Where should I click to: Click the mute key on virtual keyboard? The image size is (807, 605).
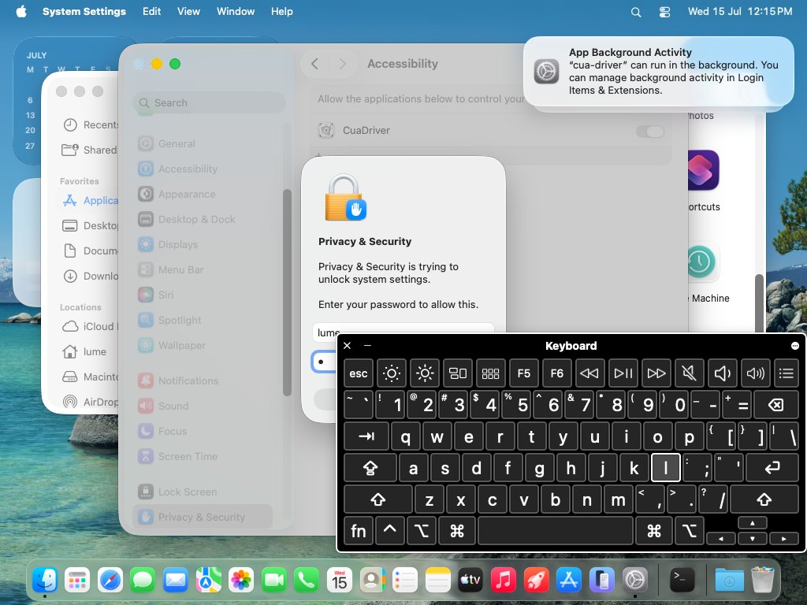click(x=689, y=373)
